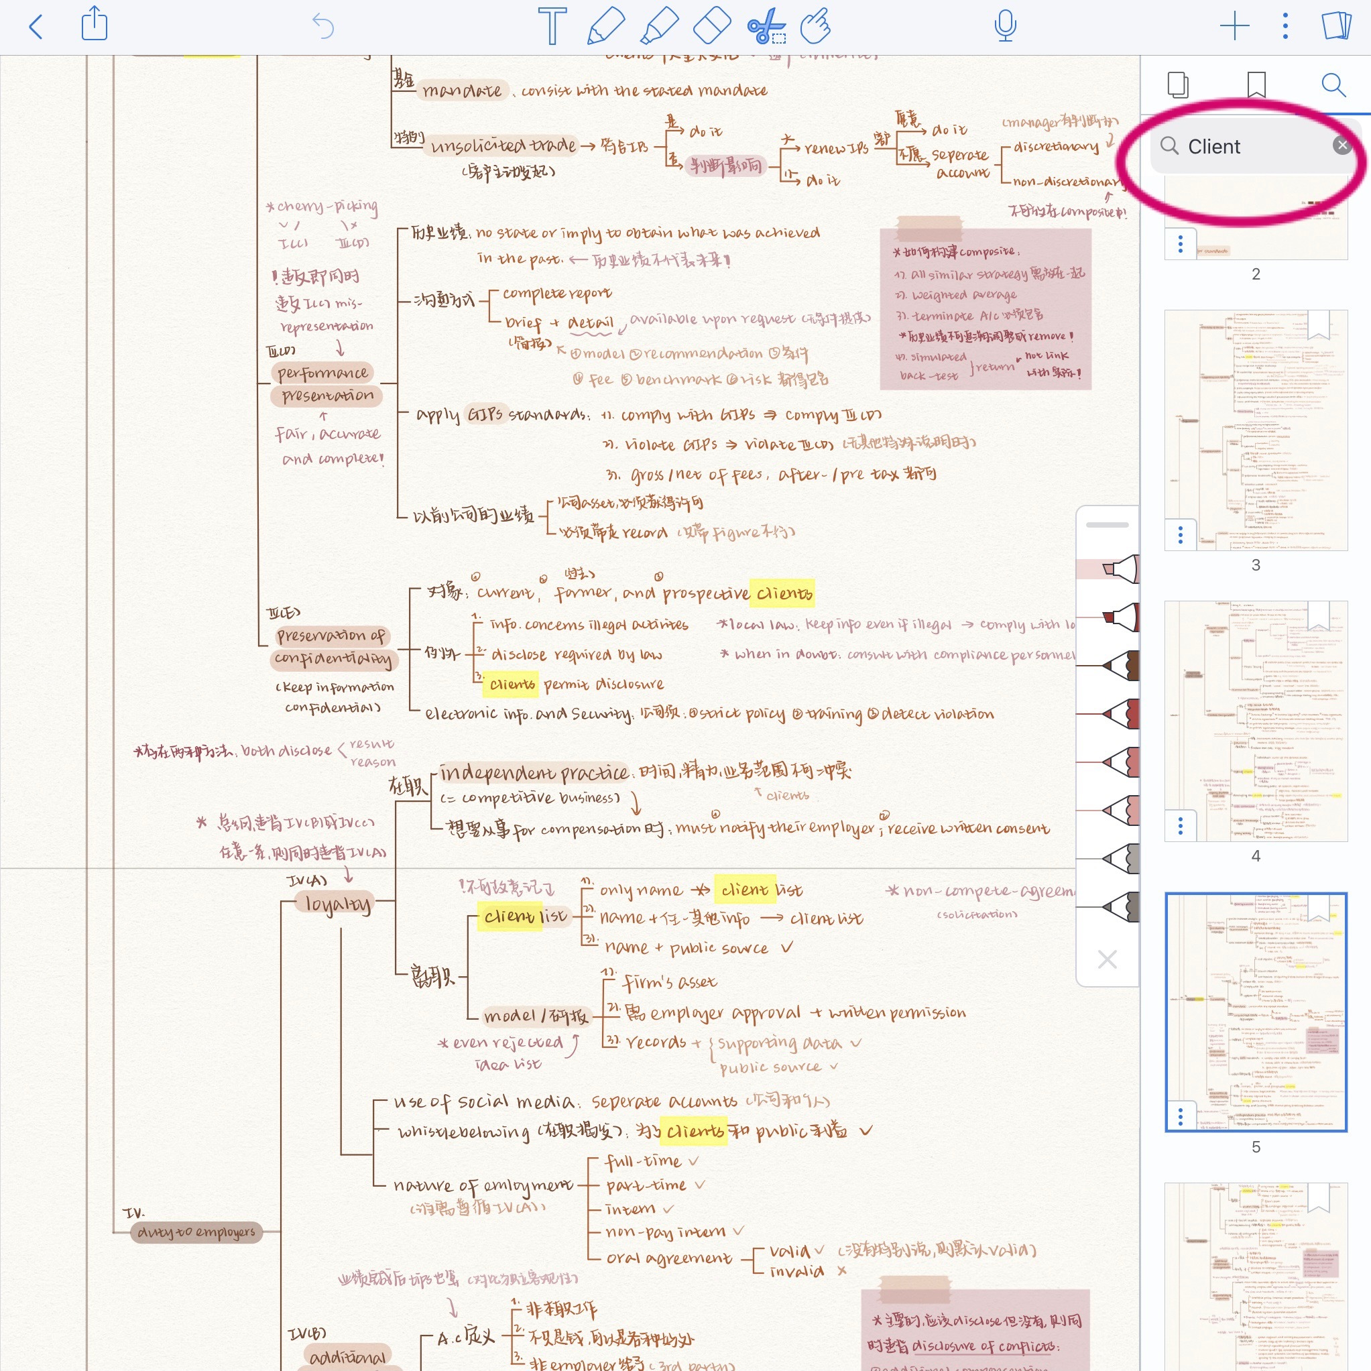Switch to page thumbnails tab
Screen dimensions: 1371x1371
click(1178, 84)
